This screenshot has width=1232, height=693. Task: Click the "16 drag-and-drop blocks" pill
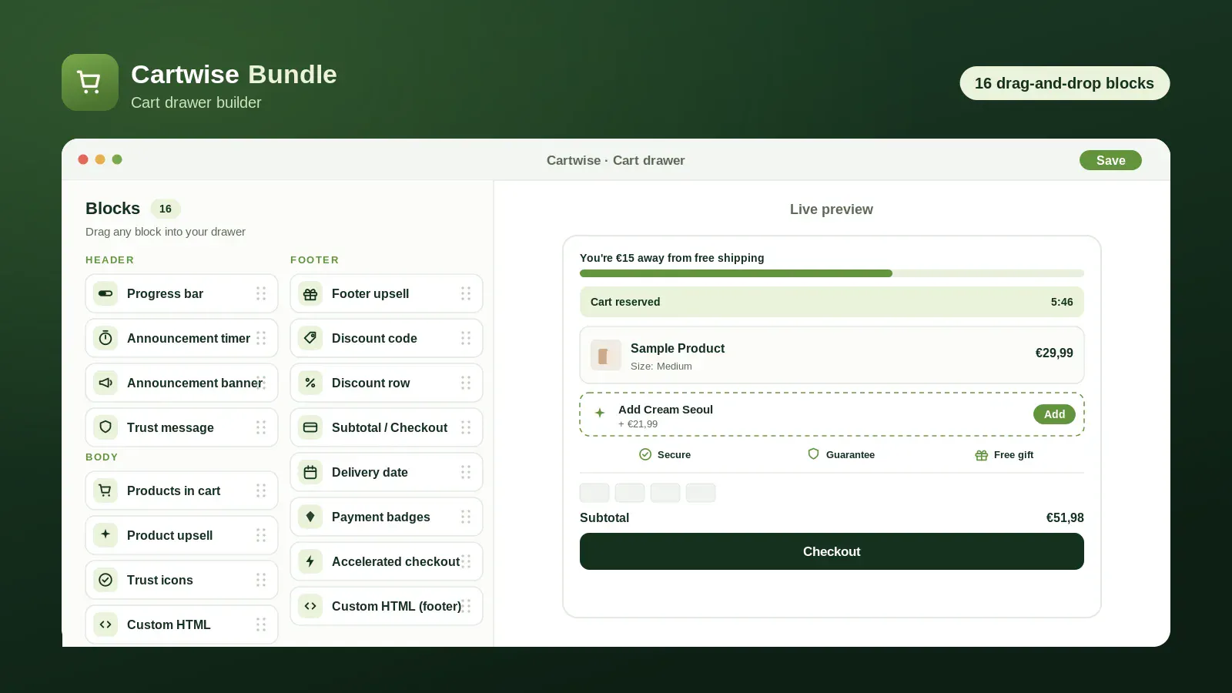(x=1065, y=83)
